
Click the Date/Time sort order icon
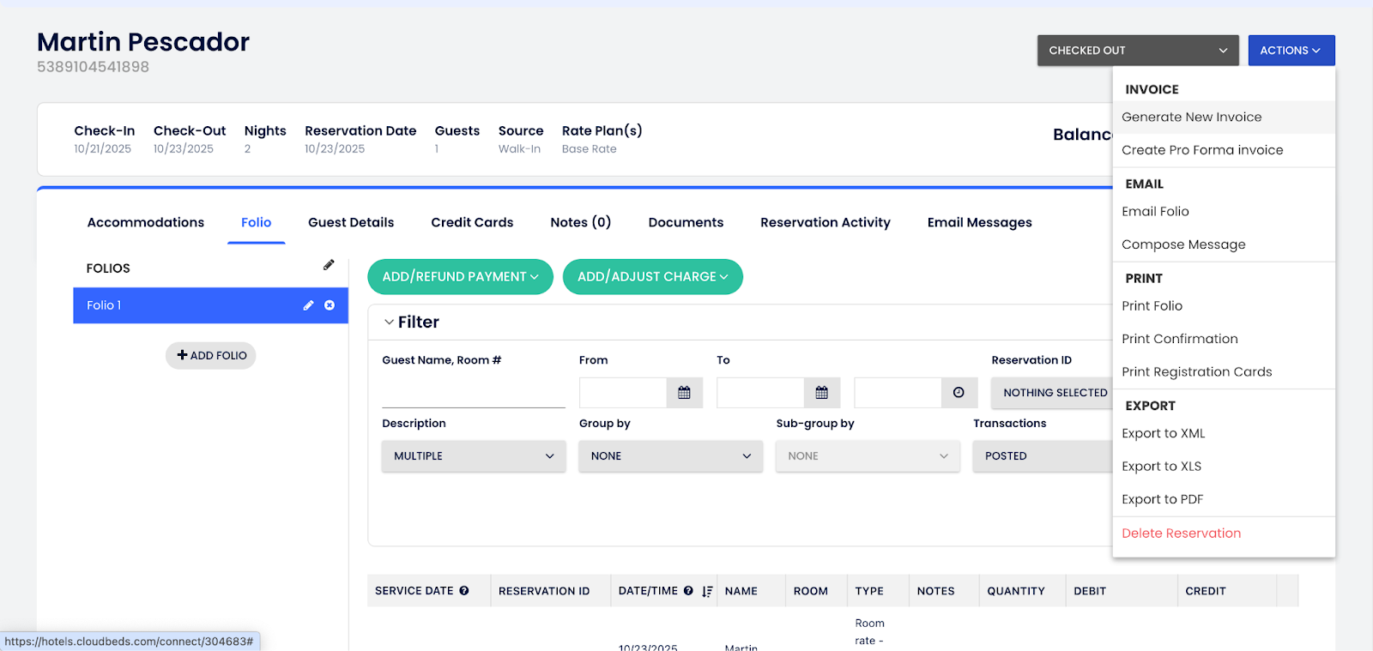[707, 591]
